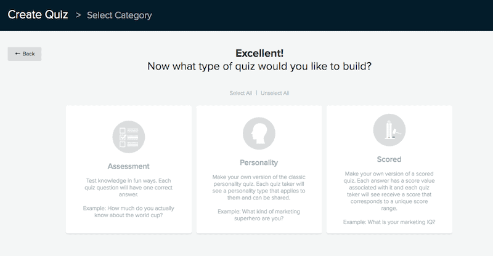Open Create Quiz breadcrumb
The height and width of the screenshot is (256, 493).
tap(38, 15)
